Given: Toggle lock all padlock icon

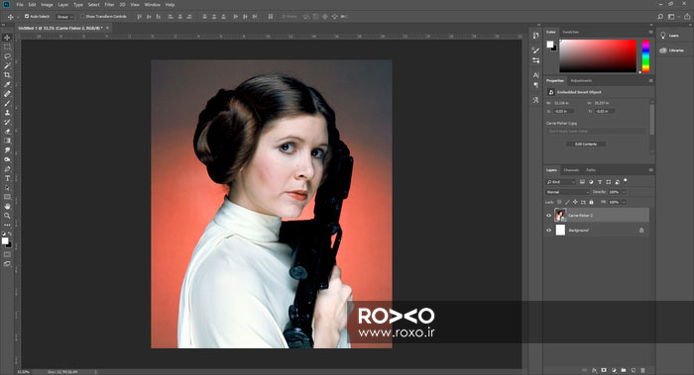Looking at the screenshot, I should pos(591,202).
